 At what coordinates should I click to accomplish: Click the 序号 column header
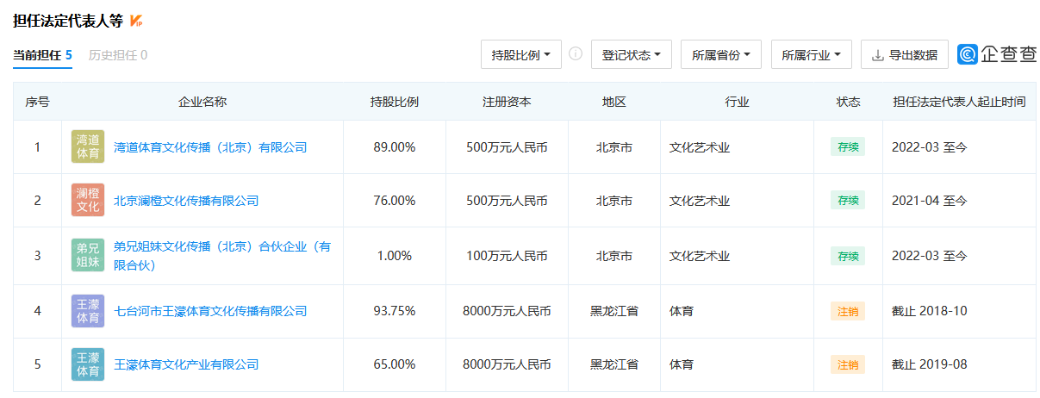37,102
